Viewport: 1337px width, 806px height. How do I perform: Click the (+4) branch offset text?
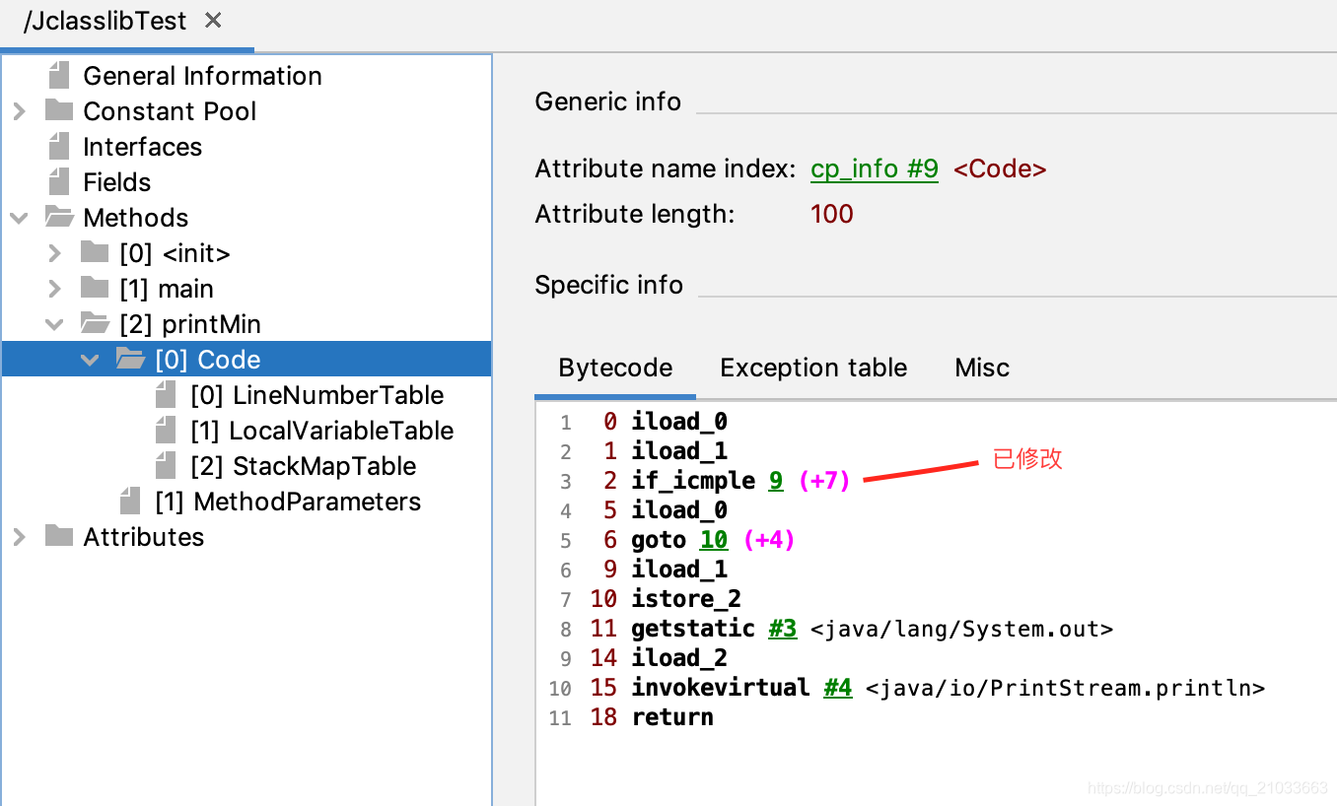[768, 540]
